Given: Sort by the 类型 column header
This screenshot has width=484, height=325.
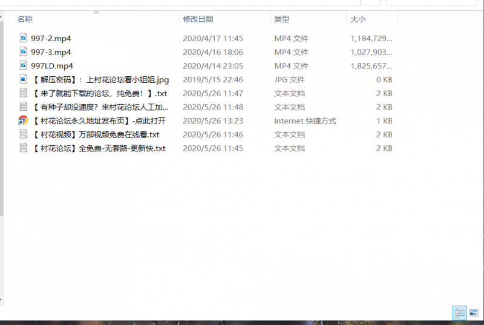Looking at the screenshot, I should (282, 19).
